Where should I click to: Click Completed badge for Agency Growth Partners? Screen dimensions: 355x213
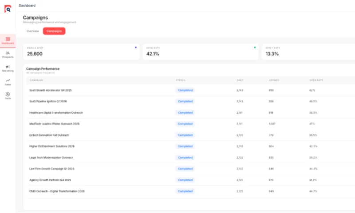tap(185, 180)
